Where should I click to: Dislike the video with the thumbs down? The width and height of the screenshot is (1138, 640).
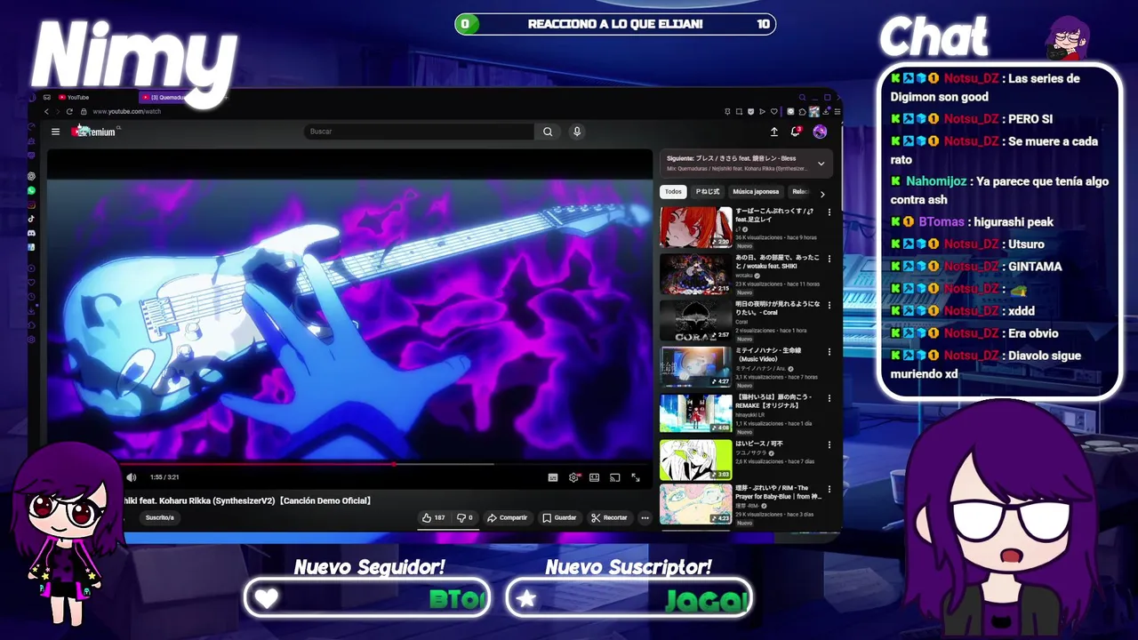click(x=465, y=517)
